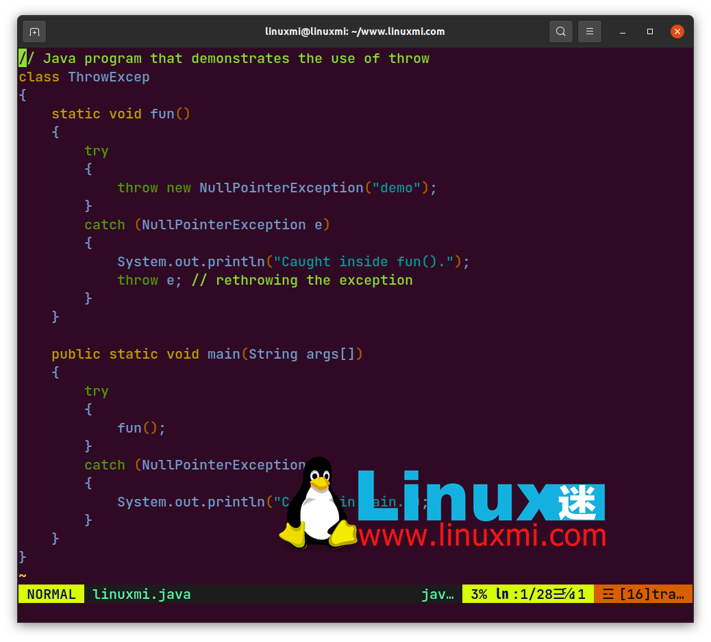711x642 pixels.
Task: Click the rethrowing the exception comment
Action: click(302, 280)
